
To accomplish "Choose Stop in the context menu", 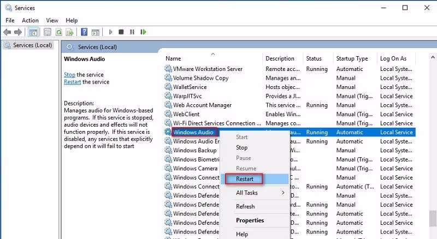I will click(241, 148).
